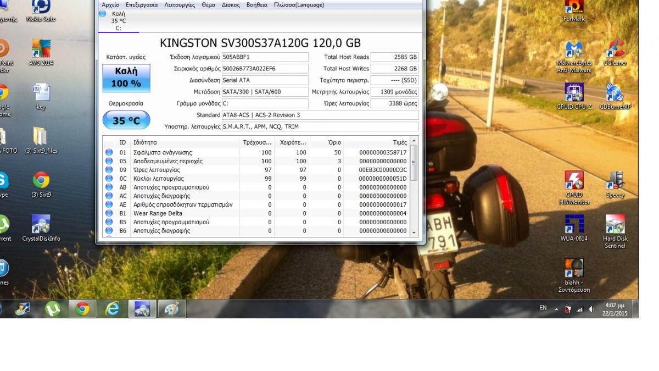Click the power plug tray icon

pos(568,309)
